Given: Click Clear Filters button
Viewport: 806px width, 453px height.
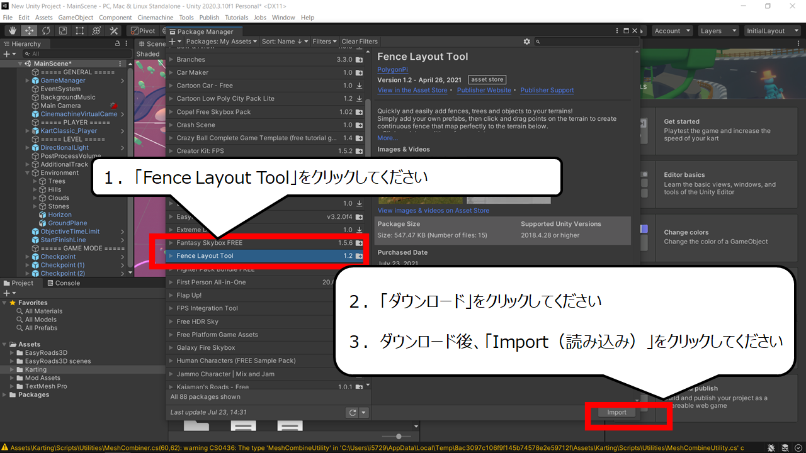Looking at the screenshot, I should point(360,42).
